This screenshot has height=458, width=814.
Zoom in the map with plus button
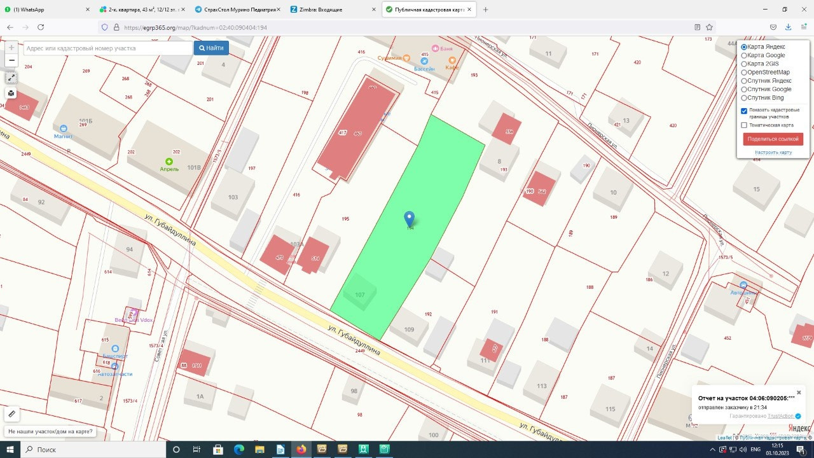11,48
